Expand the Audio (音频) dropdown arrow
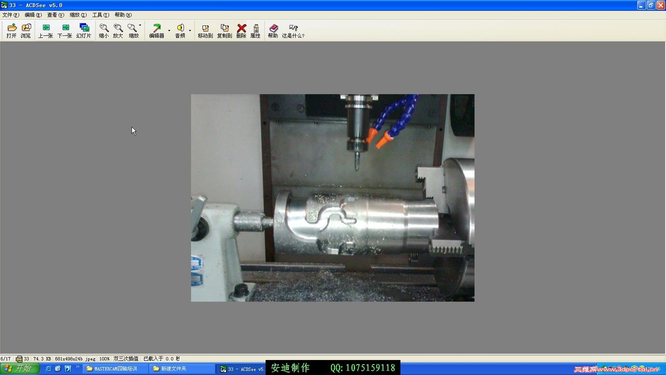Screen dimensions: 666x375 point(190,30)
